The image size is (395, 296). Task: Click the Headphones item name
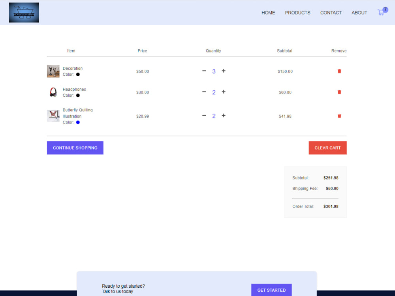[74, 89]
